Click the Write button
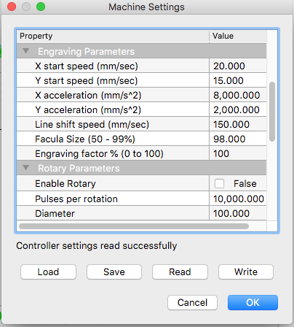The image size is (294, 327). [246, 272]
